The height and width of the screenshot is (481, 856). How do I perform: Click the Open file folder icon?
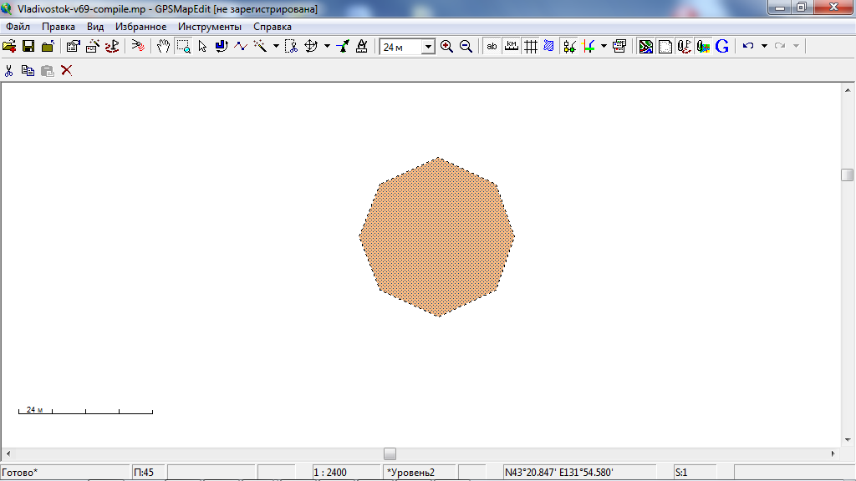coord(10,47)
